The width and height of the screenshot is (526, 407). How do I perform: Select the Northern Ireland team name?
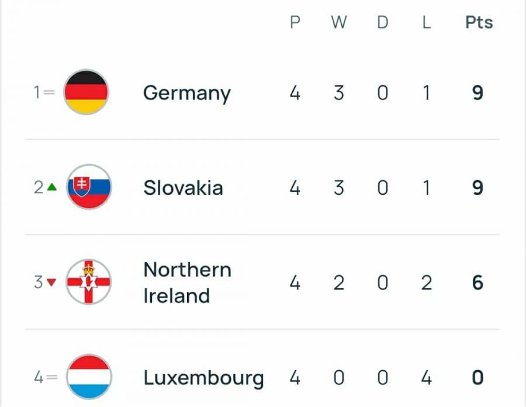tap(187, 282)
